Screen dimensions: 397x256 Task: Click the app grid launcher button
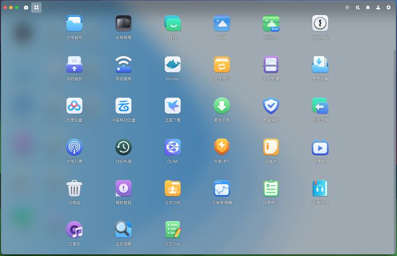coord(36,7)
